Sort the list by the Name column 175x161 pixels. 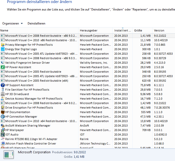pos(39,30)
